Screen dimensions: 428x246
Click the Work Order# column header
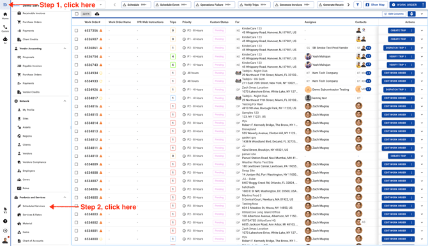[x=92, y=22]
